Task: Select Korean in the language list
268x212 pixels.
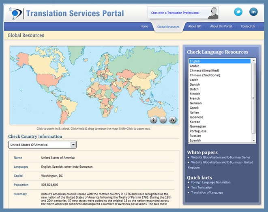Action: click(x=220, y=121)
